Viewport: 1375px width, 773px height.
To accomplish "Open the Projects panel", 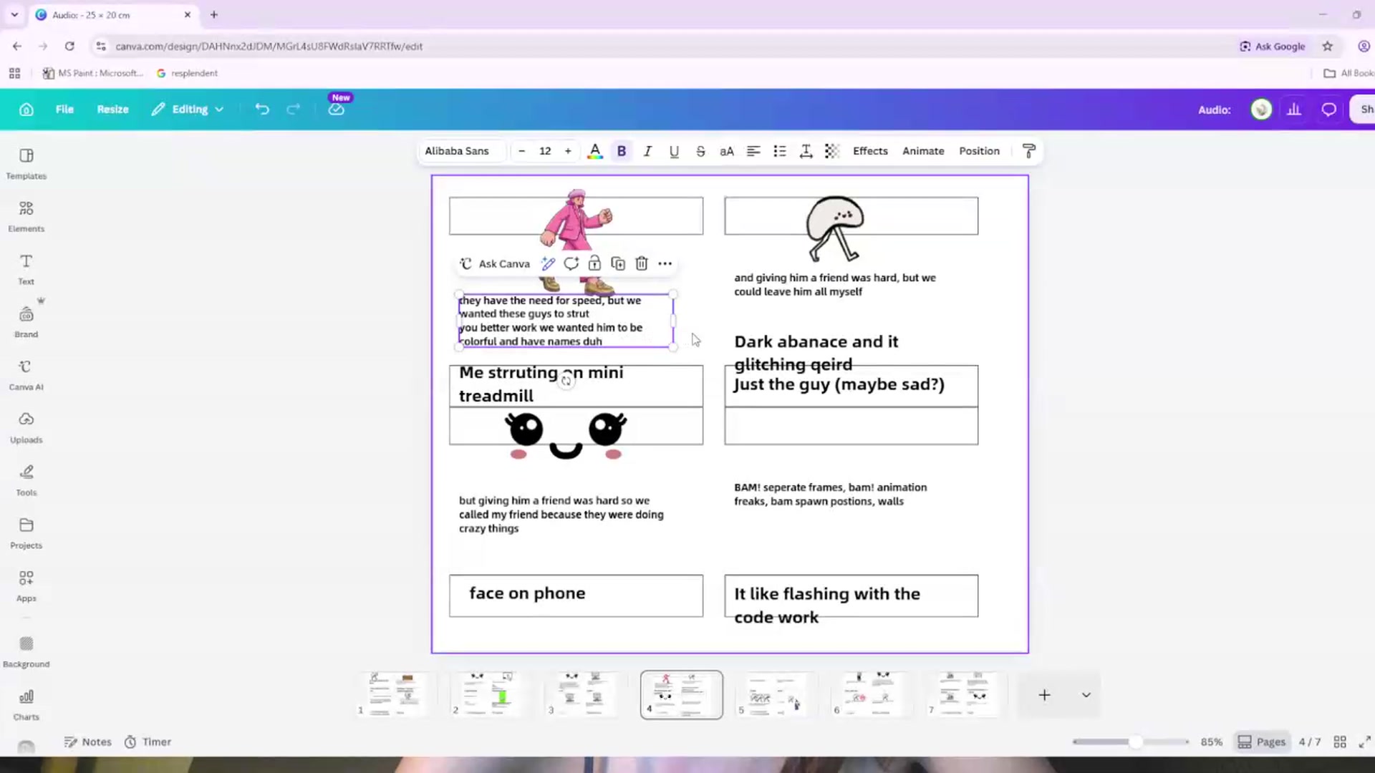I will [26, 533].
